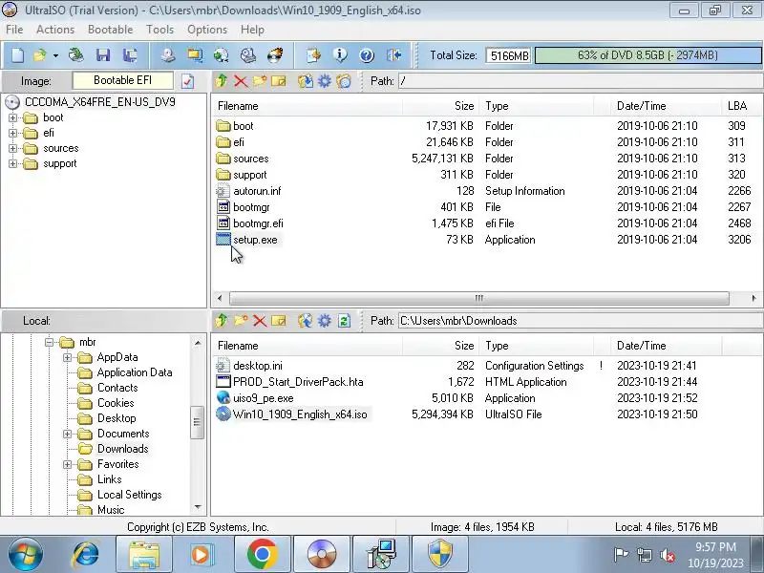Click the Burn CD/DVD Image flame icon
This screenshot has height=573, width=764.
tap(275, 55)
